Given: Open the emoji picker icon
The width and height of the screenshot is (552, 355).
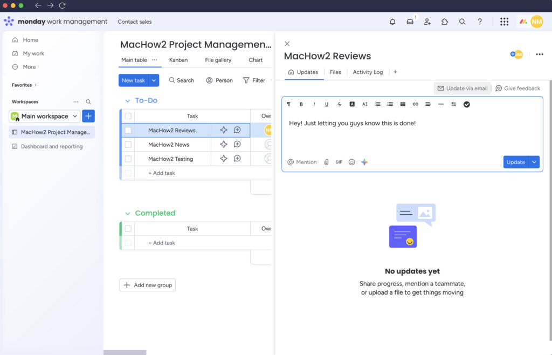Looking at the screenshot, I should pyautogui.click(x=351, y=162).
